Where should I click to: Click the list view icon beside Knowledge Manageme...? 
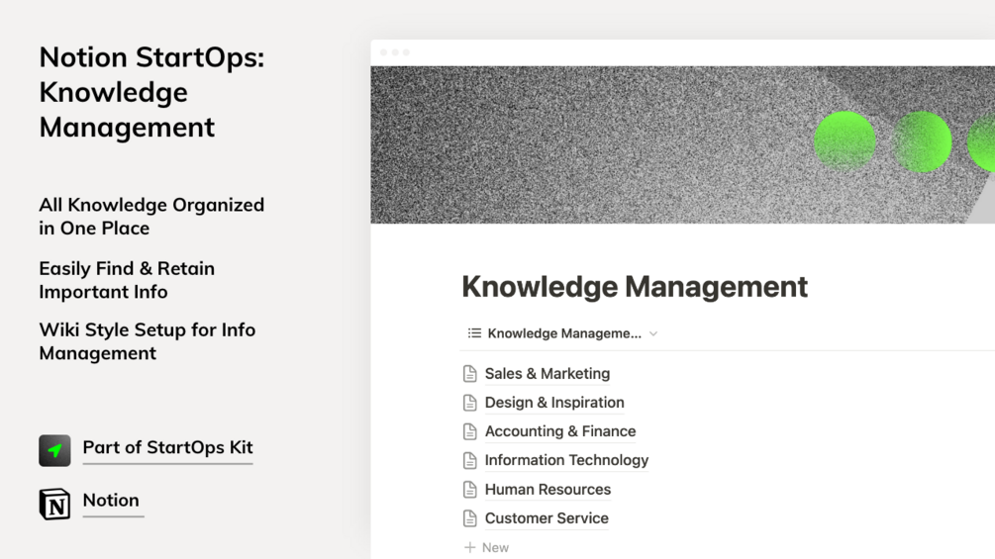(x=474, y=333)
